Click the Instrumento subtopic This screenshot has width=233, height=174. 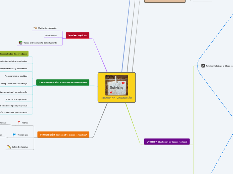click(51, 35)
